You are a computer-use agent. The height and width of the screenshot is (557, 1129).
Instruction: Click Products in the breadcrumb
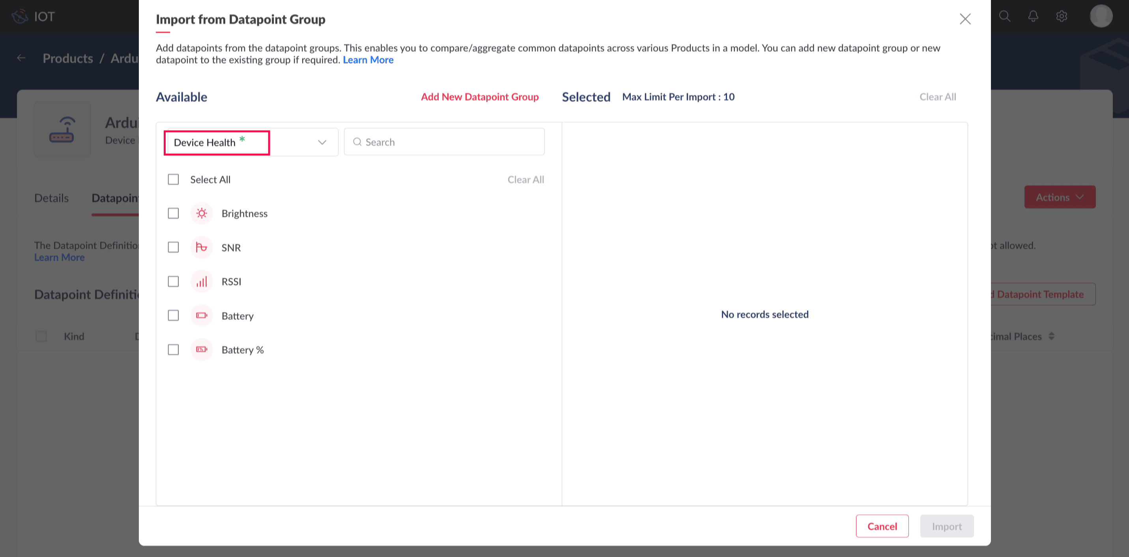pos(68,58)
